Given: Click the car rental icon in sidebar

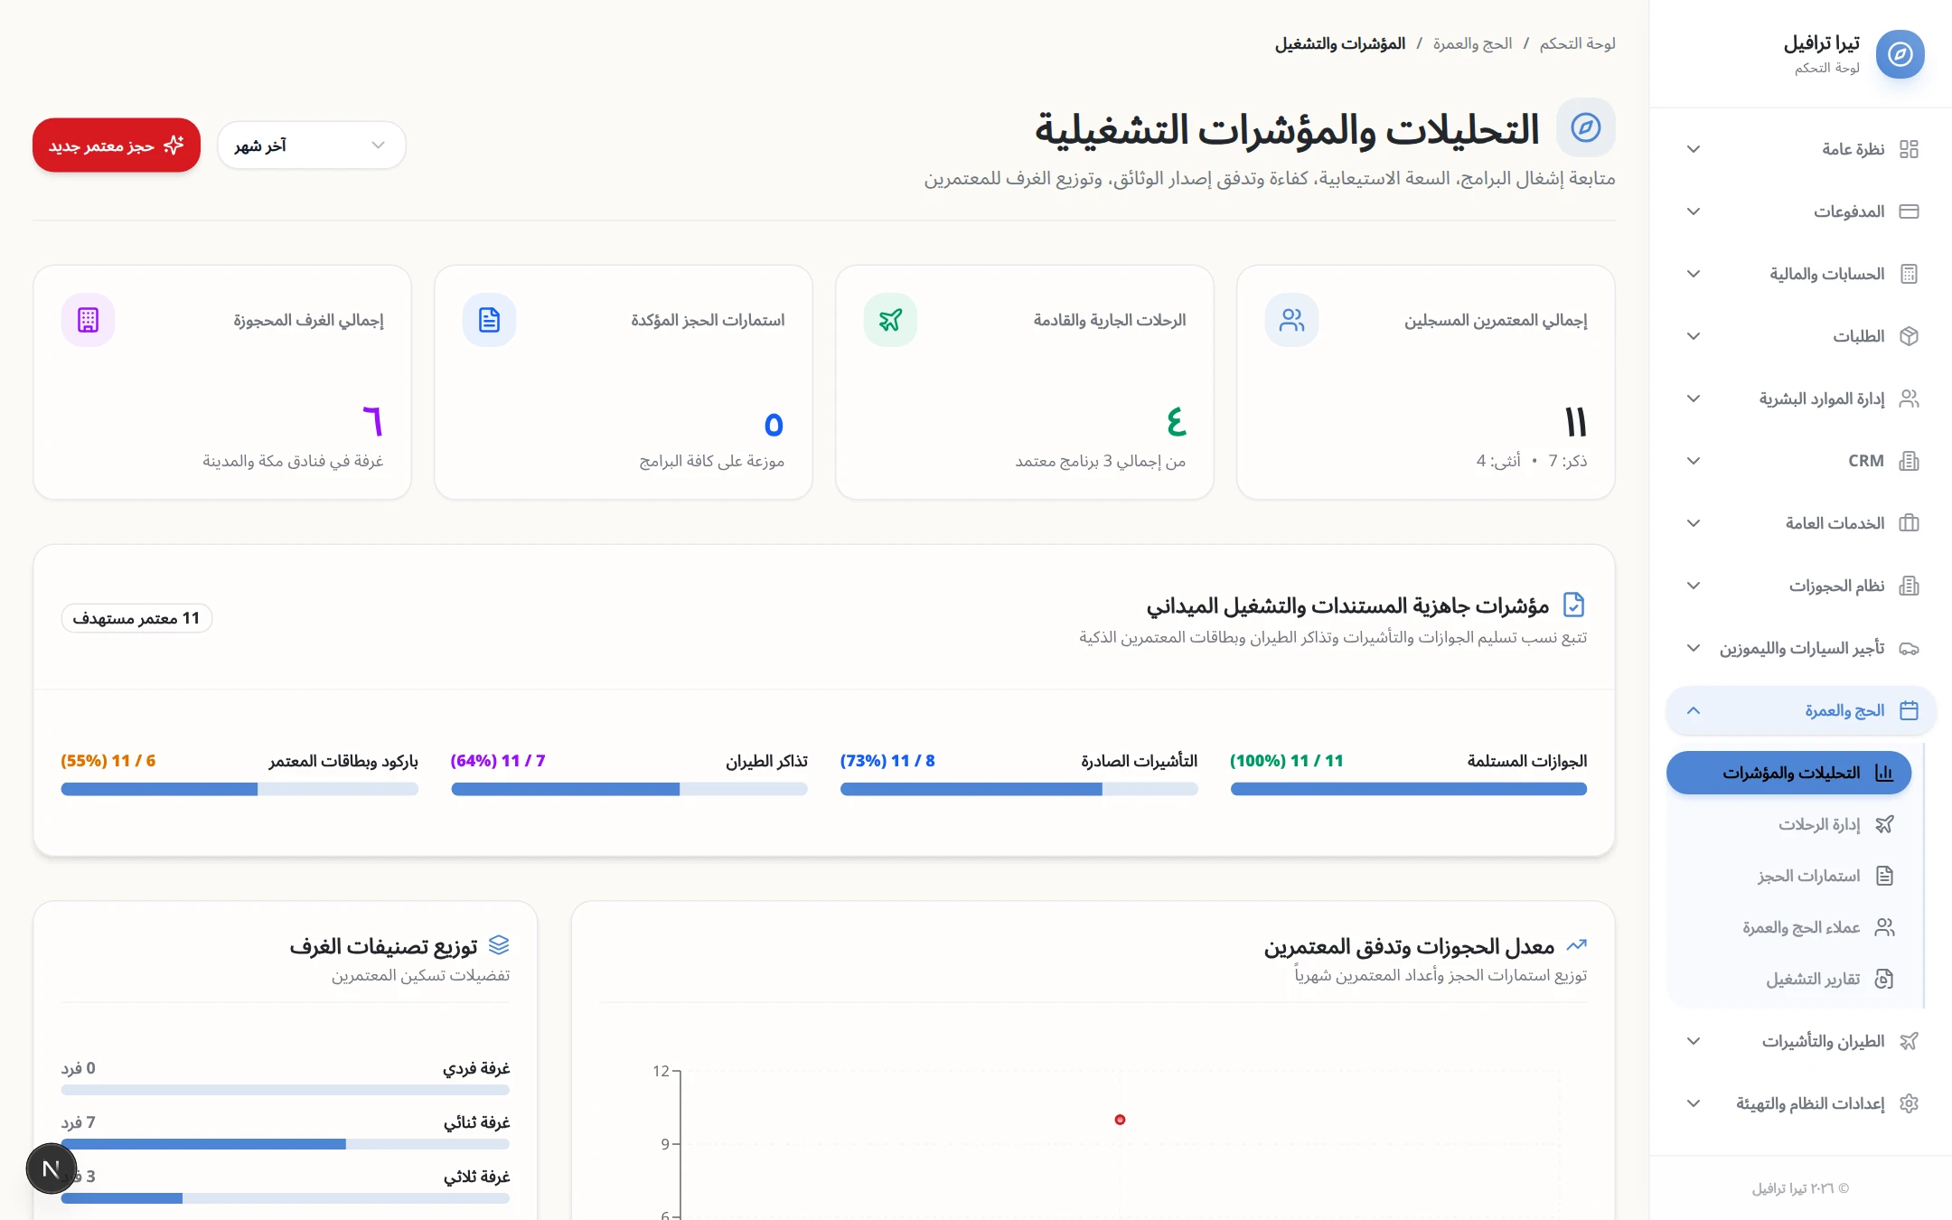Looking at the screenshot, I should point(1909,648).
